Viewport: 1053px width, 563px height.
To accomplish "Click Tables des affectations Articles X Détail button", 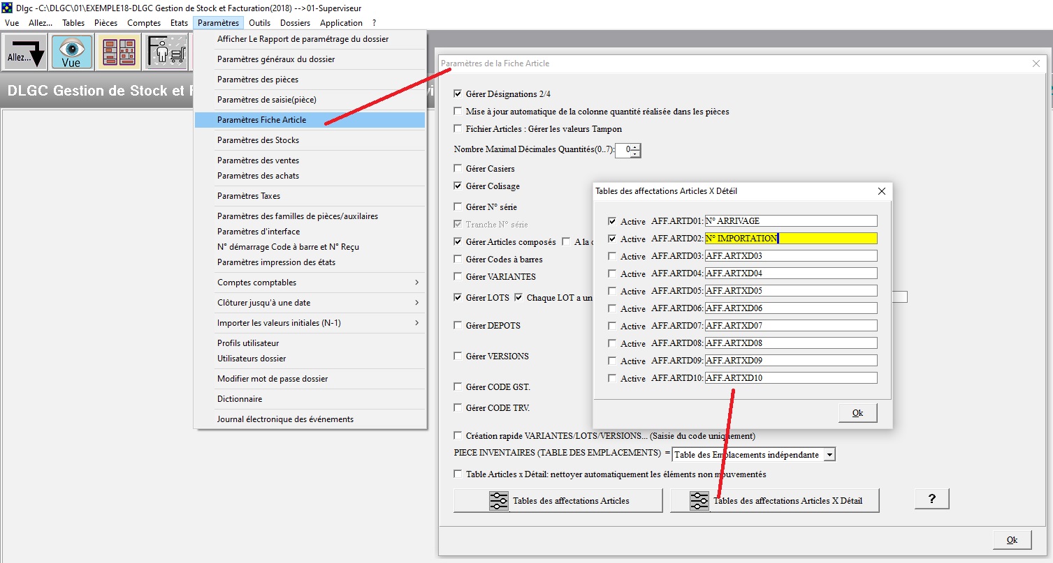I will pyautogui.click(x=775, y=501).
